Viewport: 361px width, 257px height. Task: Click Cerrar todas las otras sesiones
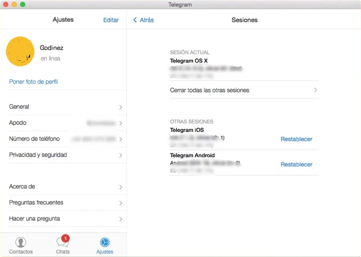(x=244, y=90)
